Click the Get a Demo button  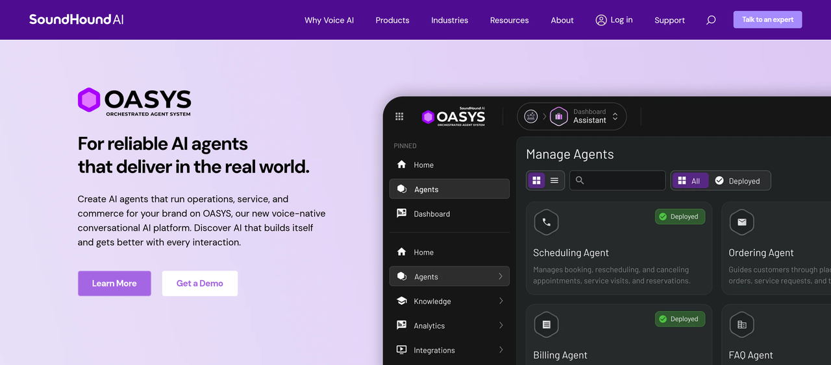click(x=200, y=283)
